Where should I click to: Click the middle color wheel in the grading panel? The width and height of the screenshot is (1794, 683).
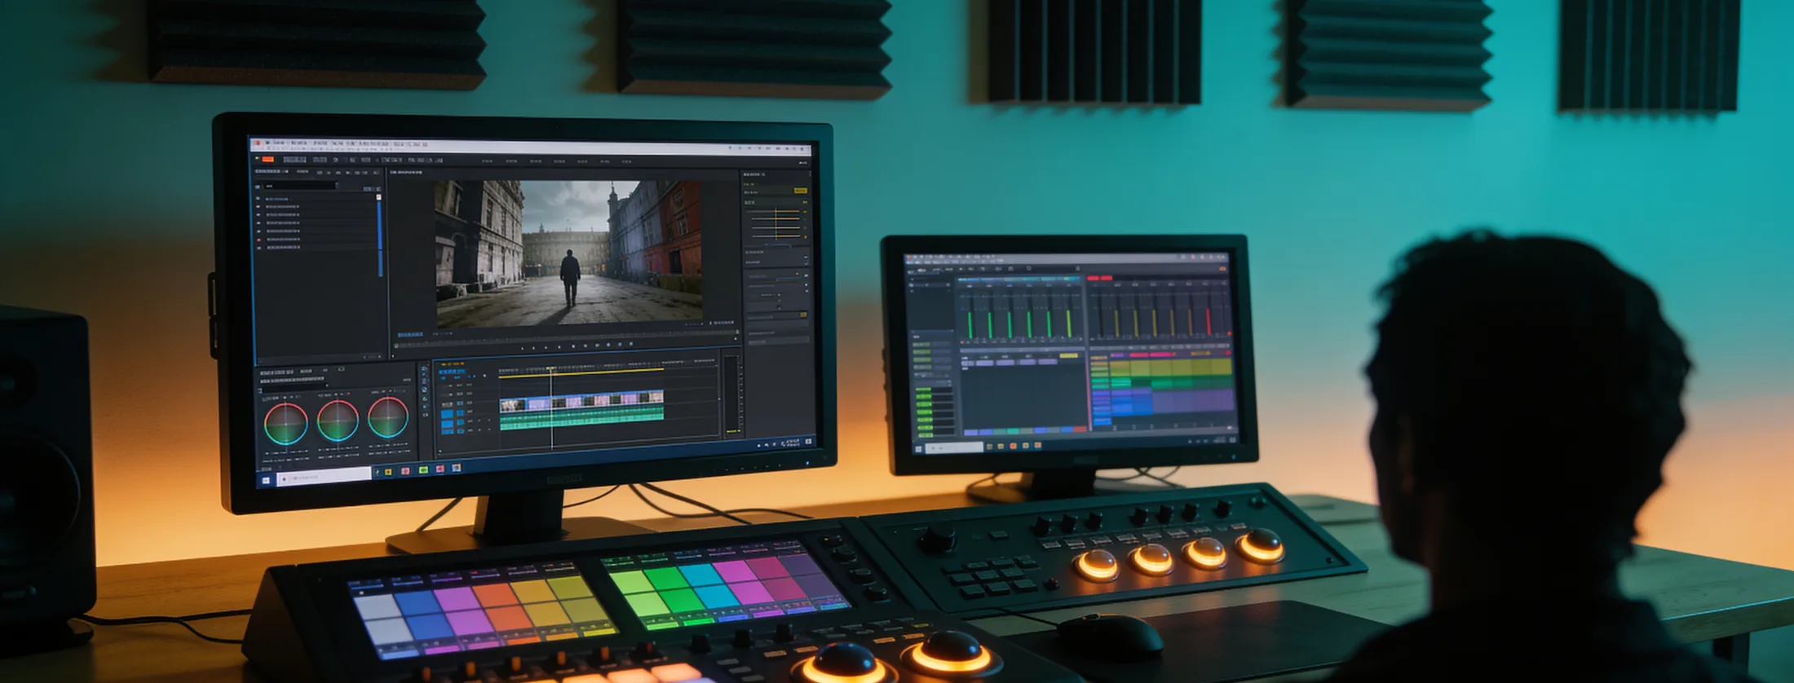tap(338, 421)
